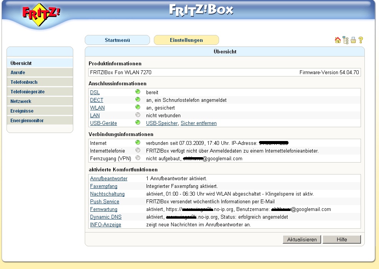The width and height of the screenshot is (379, 269).
Task: Click the Nachtschaltung '01:00 - 06:30 Uhr' description
Action: (x=230, y=194)
